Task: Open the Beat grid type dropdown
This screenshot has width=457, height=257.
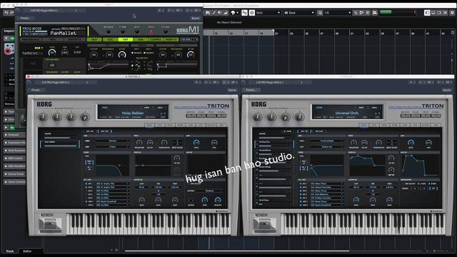Action: point(299,13)
